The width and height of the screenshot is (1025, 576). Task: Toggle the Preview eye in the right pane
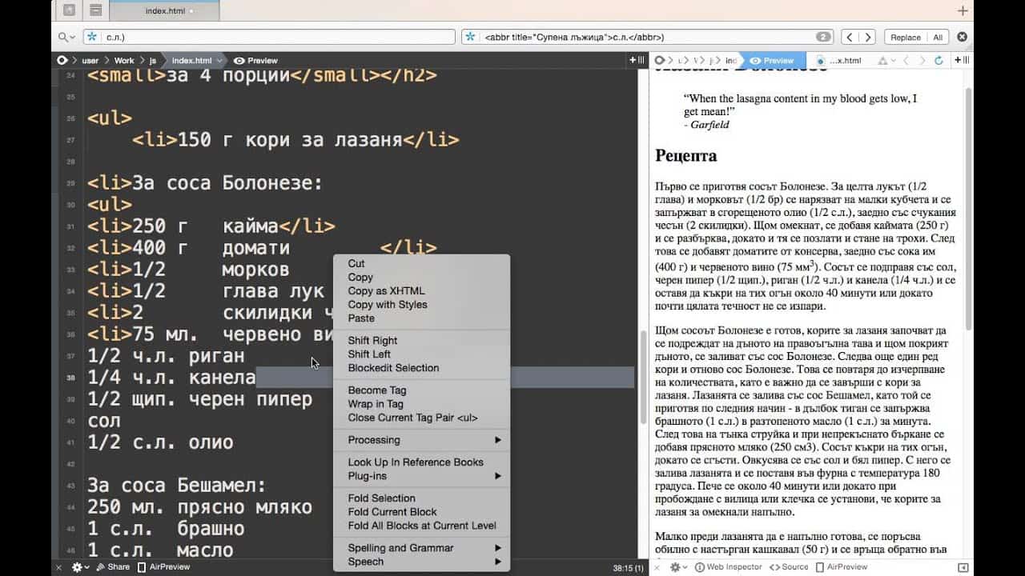tap(756, 59)
